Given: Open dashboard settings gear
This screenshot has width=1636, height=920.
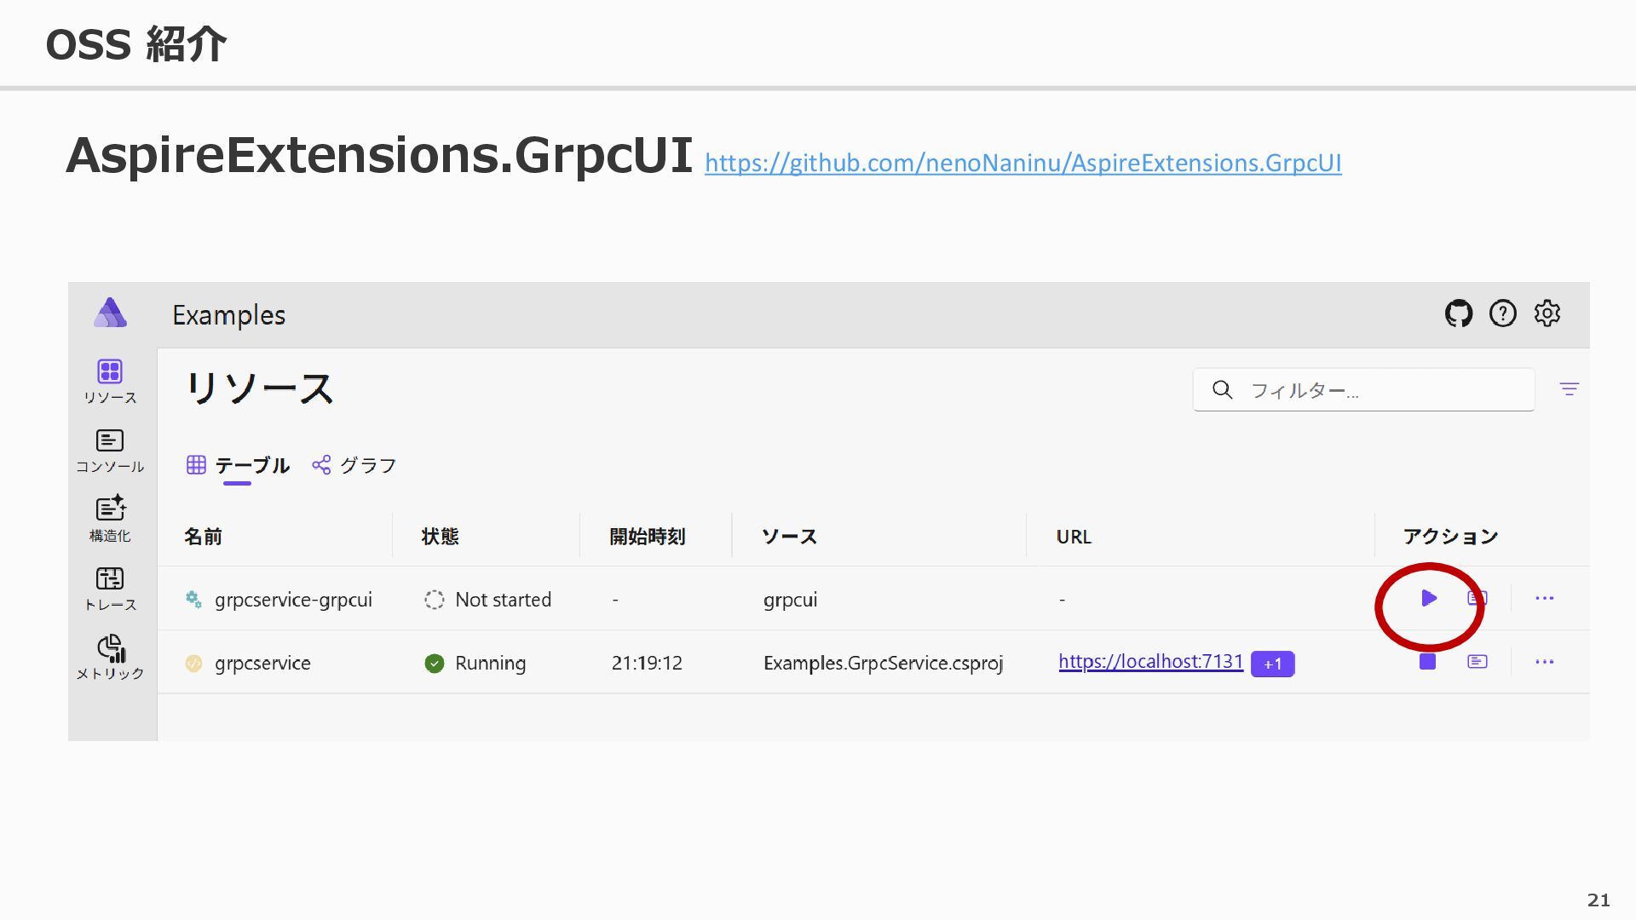Looking at the screenshot, I should click(x=1547, y=313).
